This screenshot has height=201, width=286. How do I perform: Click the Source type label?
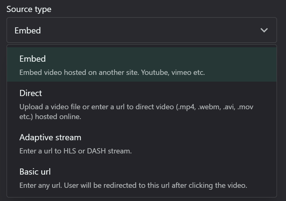click(29, 9)
